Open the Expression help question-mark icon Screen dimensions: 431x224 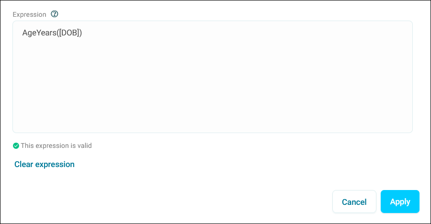pyautogui.click(x=55, y=14)
